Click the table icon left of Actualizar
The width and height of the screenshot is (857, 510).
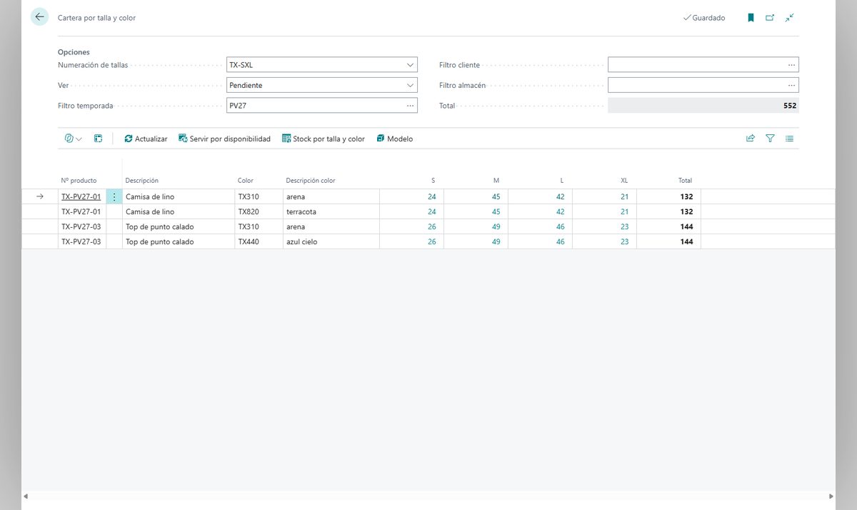click(99, 139)
